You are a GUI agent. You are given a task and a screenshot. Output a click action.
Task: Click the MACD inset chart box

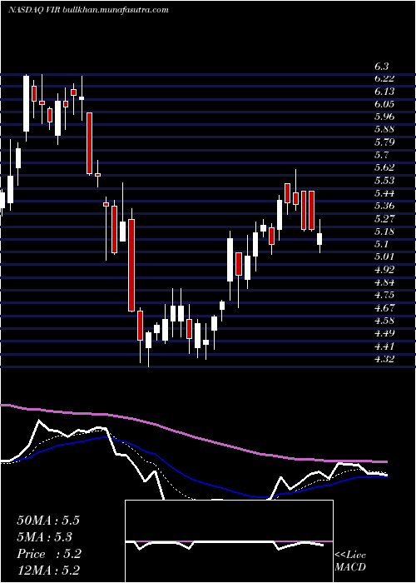tap(229, 541)
